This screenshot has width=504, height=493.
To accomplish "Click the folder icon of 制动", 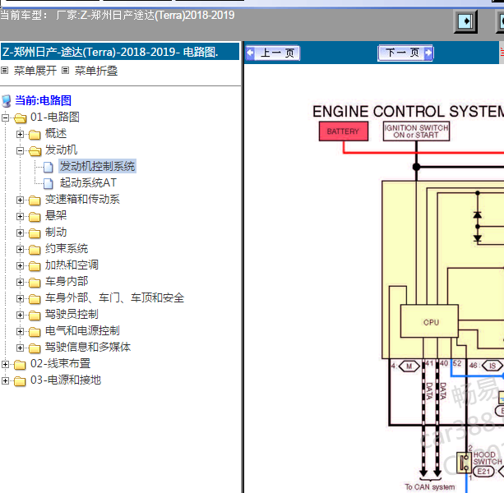I will tap(35, 233).
